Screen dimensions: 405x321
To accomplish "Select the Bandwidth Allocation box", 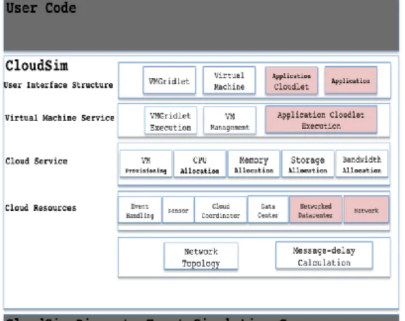I will [362, 163].
